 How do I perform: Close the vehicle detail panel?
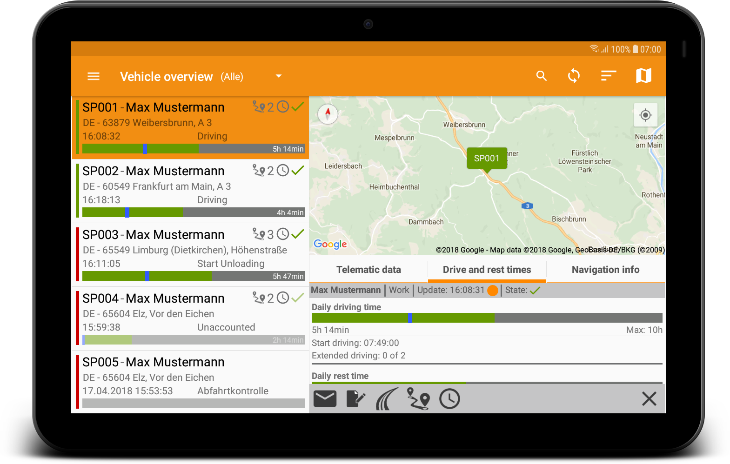point(649,398)
